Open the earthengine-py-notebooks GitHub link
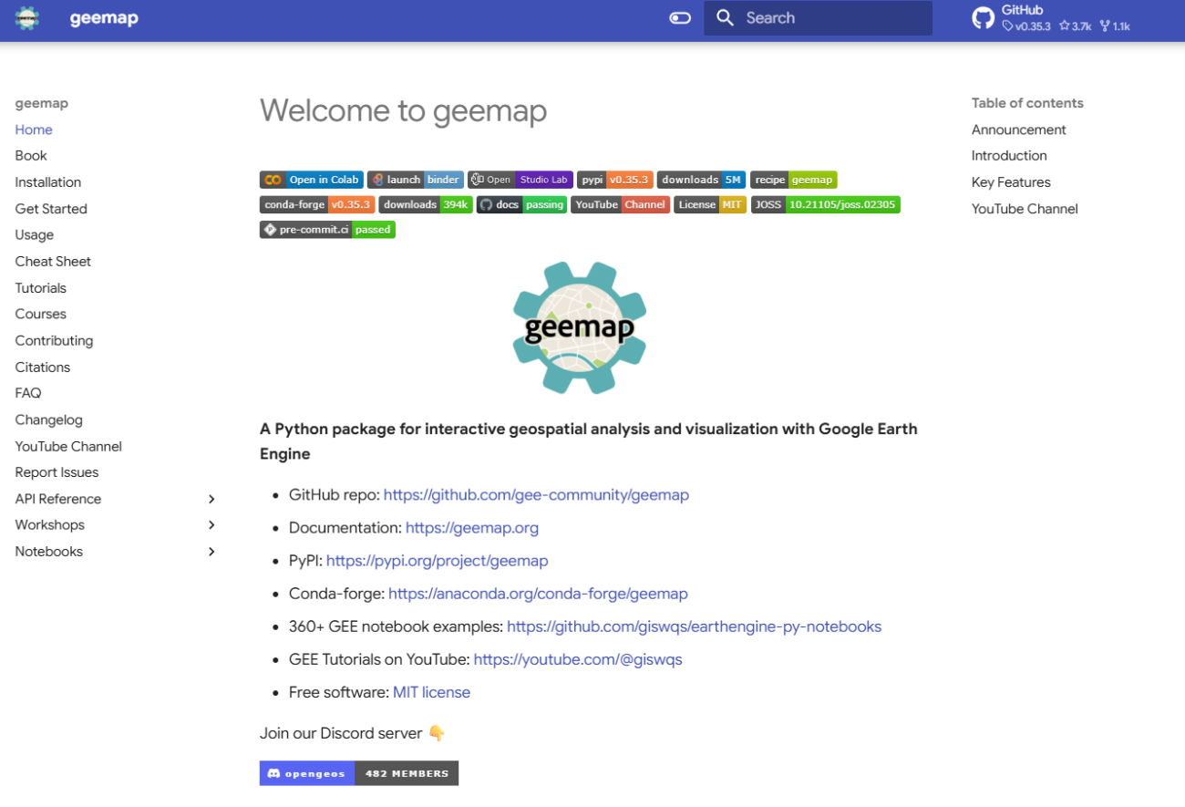Viewport: 1185px width, 807px height. [x=694, y=626]
